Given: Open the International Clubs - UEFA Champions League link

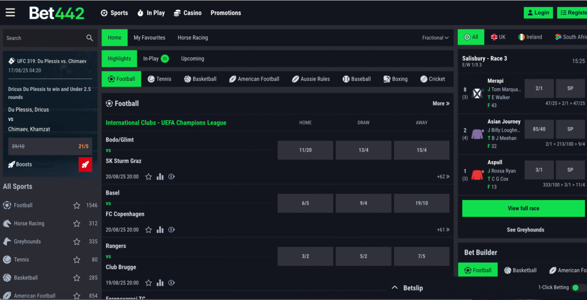Looking at the screenshot, I should pos(166,123).
